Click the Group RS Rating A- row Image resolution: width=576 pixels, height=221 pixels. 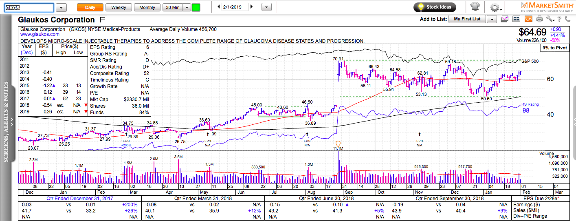click(x=120, y=54)
